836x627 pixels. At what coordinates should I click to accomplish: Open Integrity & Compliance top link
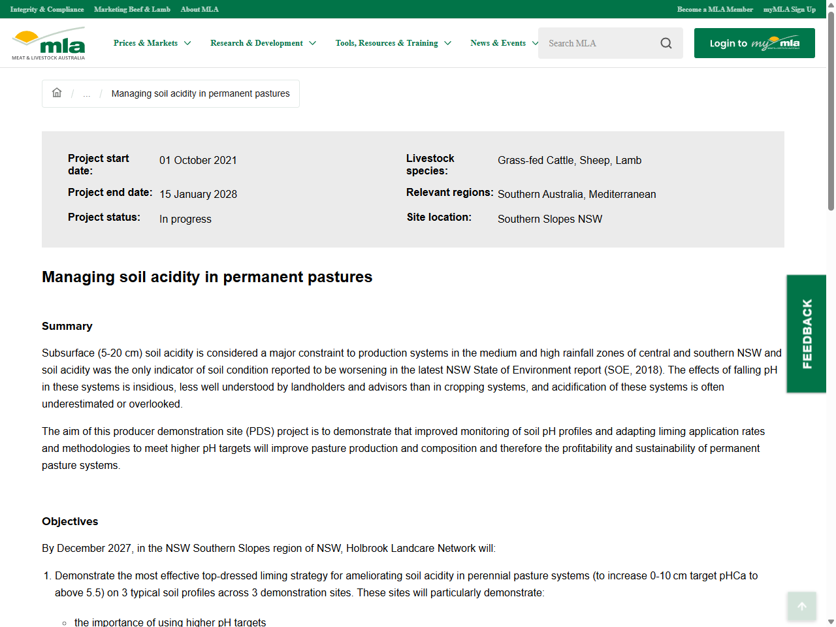(x=47, y=9)
